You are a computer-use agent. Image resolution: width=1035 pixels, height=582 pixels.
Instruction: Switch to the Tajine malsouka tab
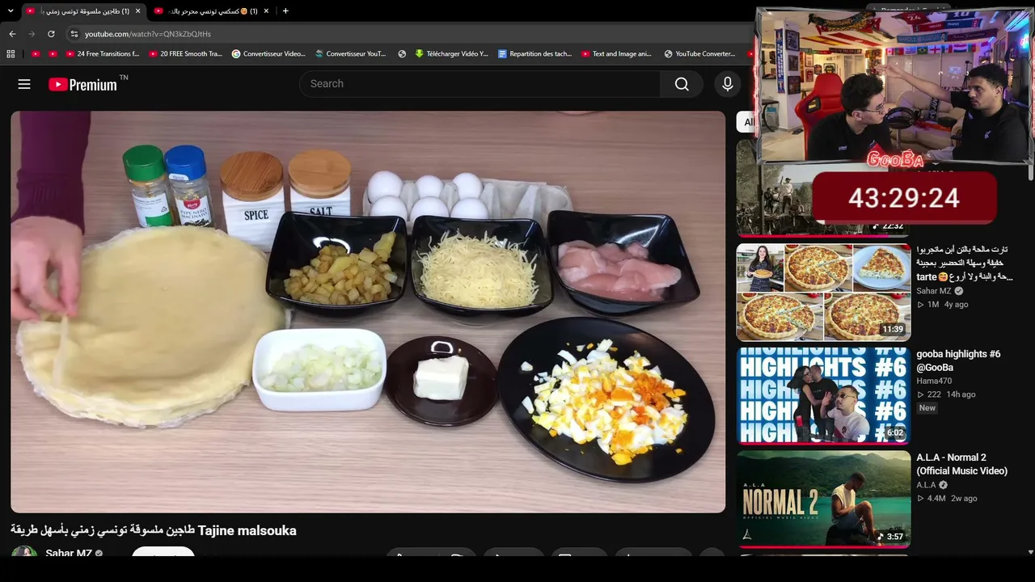tap(83, 11)
